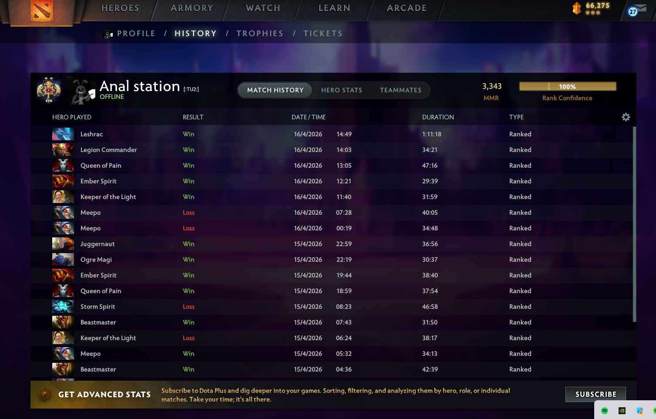Viewport: 656px width, 419px height.
Task: Open the Ember Spirit match at 12:21
Action: [331, 181]
